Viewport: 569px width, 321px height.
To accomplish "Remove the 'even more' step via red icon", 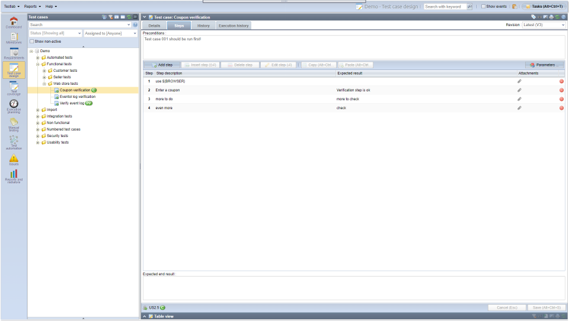I will (x=561, y=108).
